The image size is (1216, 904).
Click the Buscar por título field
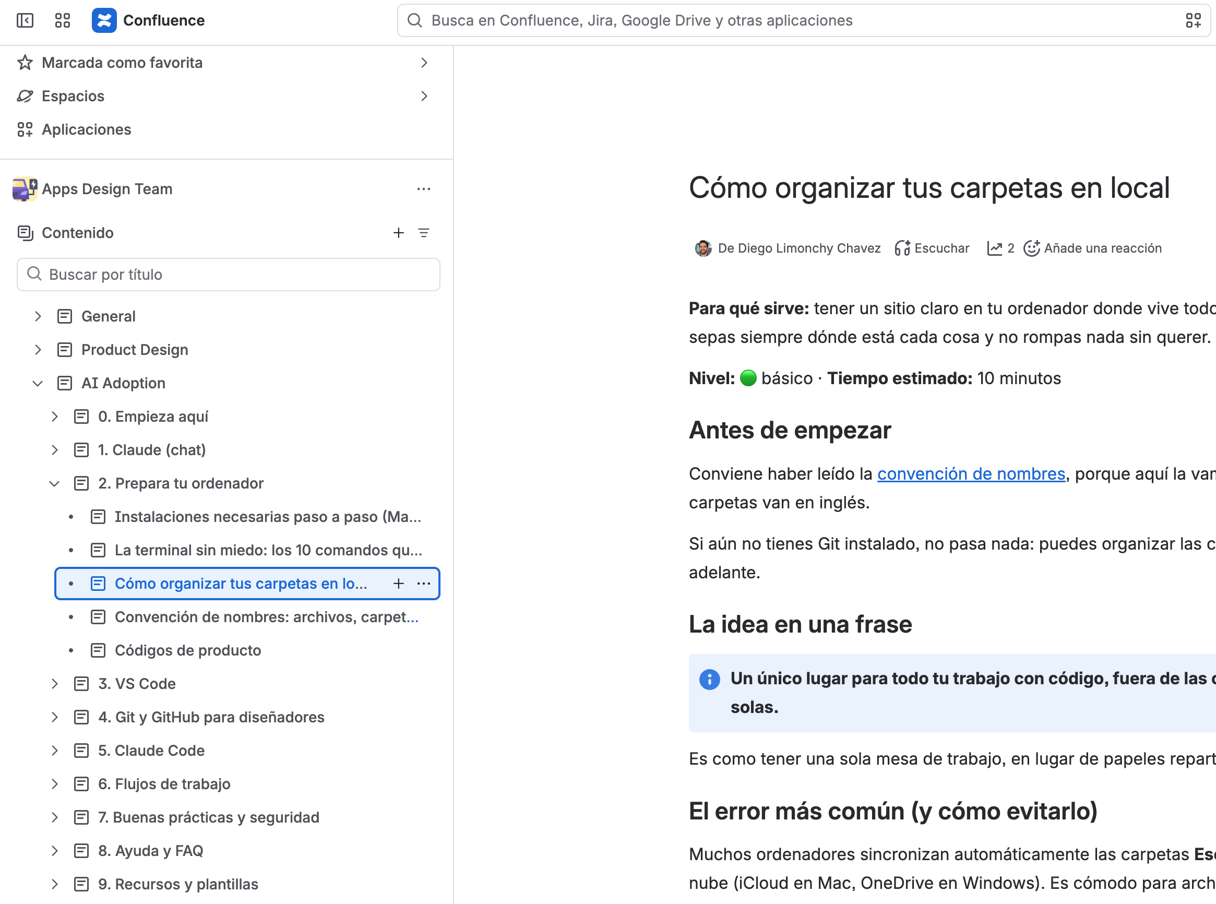pyautogui.click(x=229, y=274)
